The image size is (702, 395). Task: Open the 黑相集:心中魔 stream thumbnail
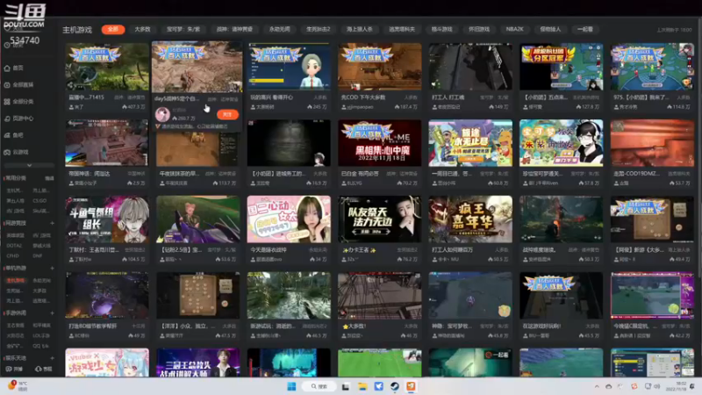click(380, 143)
